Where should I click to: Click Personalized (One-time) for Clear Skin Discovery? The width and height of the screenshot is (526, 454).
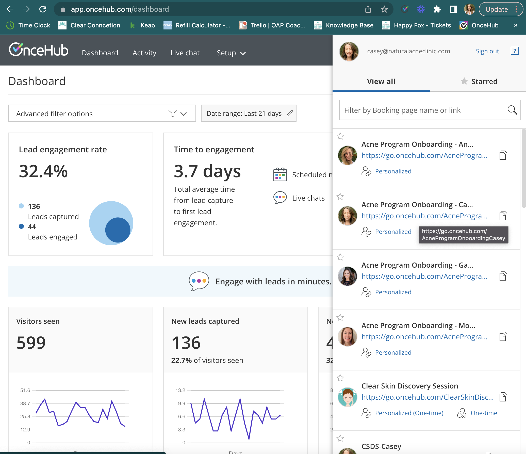409,413
